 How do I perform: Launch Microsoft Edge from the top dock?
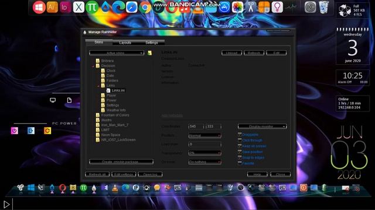coord(118,8)
